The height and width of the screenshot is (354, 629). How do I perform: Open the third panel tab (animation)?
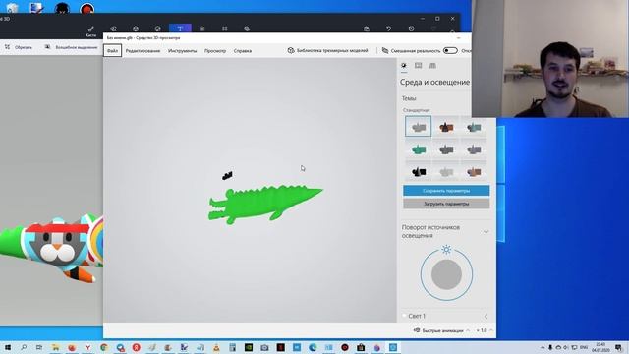pos(432,66)
